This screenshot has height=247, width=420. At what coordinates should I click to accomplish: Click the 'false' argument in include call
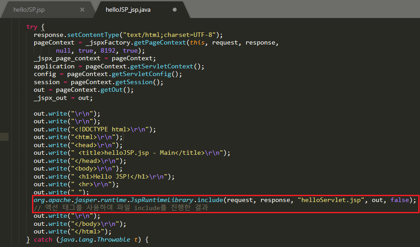(400, 200)
